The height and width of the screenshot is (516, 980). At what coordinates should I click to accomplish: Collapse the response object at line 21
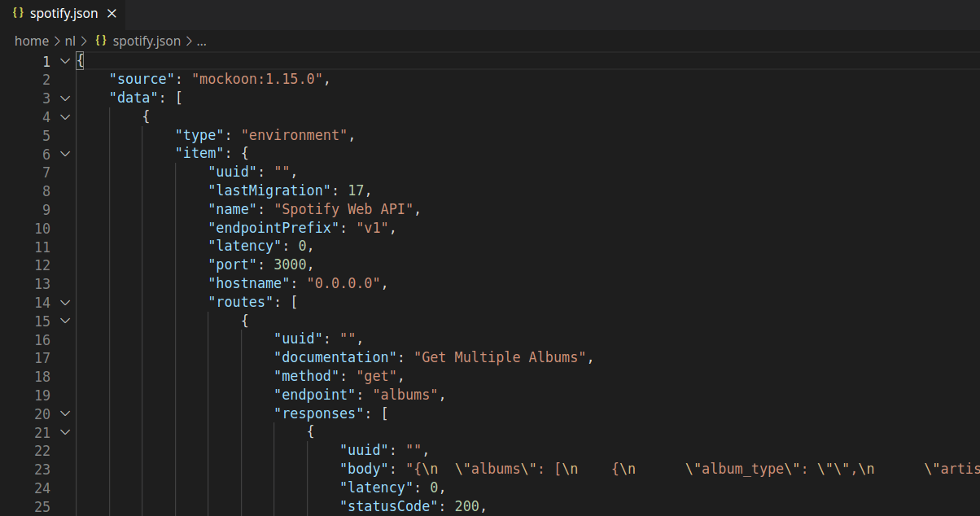tap(64, 432)
